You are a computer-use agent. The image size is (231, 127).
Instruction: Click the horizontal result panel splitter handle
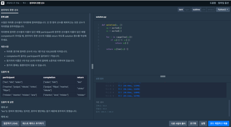(x=163, y=76)
